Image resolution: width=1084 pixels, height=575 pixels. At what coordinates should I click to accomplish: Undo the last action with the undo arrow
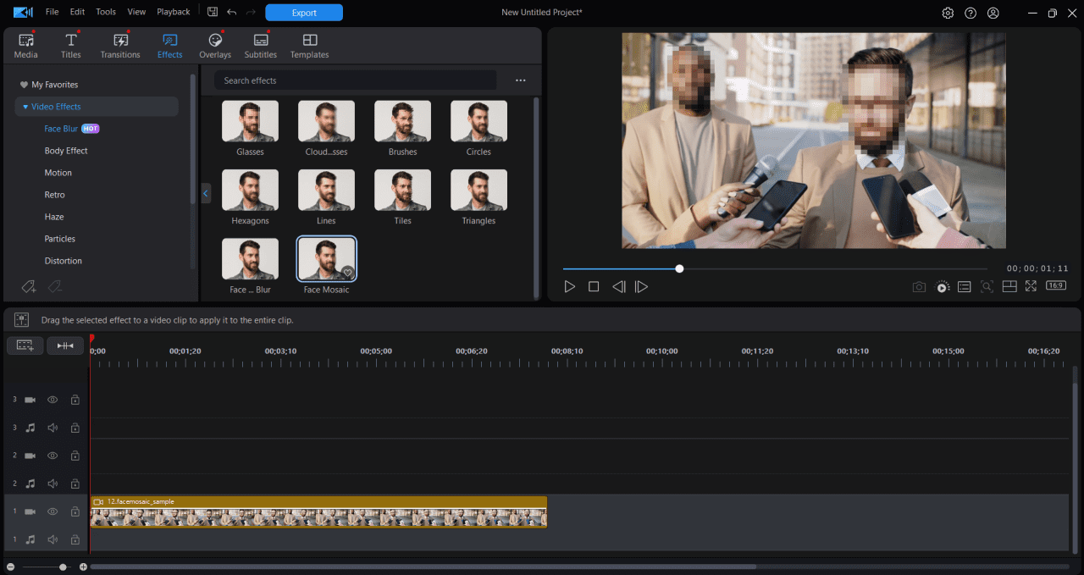point(230,12)
